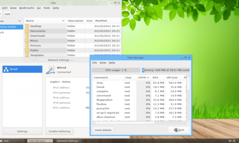Click the Task Manager vertical scrollbar down arrow

point(188,120)
